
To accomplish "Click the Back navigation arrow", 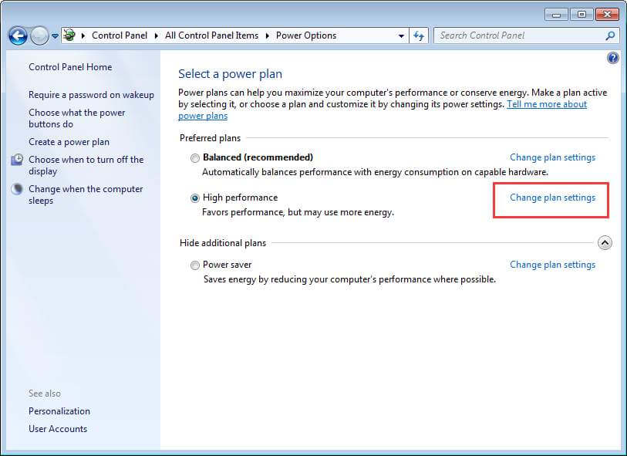I will 18,36.
